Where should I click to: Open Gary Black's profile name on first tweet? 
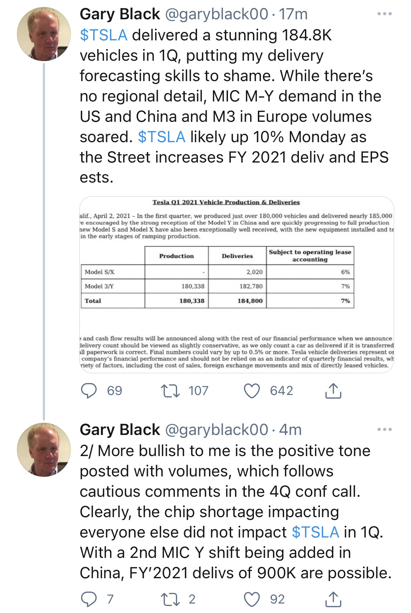click(120, 14)
